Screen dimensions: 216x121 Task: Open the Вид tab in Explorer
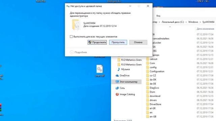click(158, 16)
